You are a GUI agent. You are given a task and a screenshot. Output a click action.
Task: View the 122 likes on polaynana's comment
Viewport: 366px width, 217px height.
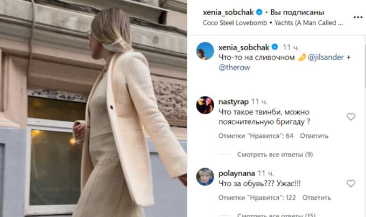(257, 198)
